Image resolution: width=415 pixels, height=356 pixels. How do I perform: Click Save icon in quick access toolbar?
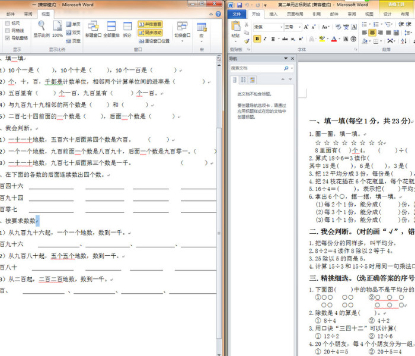tap(240, 5)
